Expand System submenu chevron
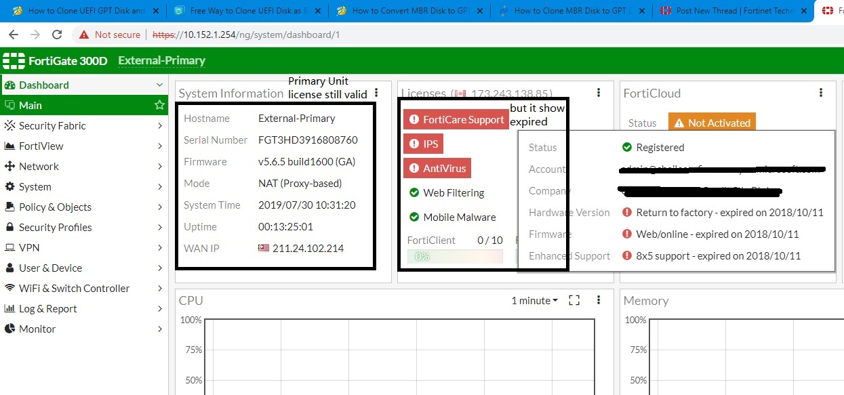The height and width of the screenshot is (395, 844). coord(159,186)
